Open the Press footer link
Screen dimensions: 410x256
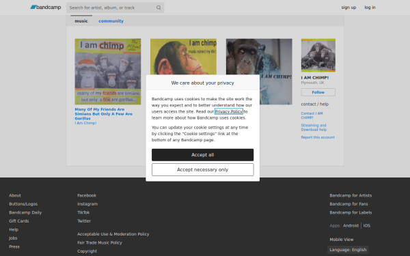click(x=14, y=246)
